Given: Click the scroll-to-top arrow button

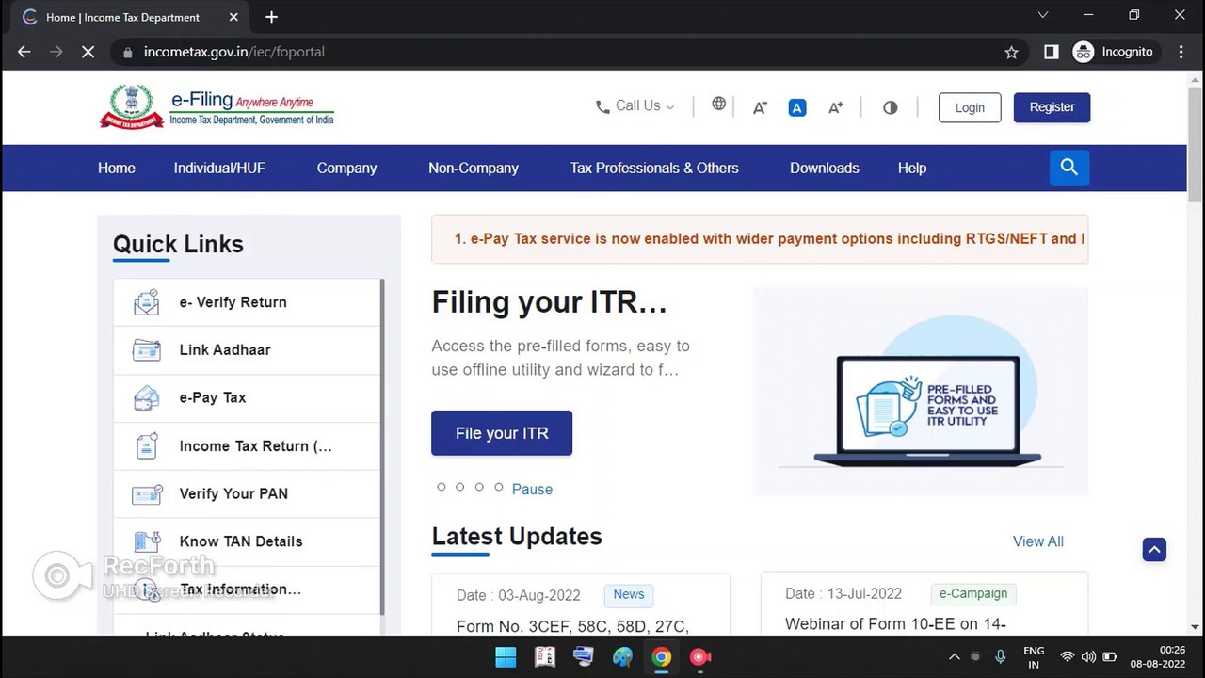Looking at the screenshot, I should point(1154,549).
